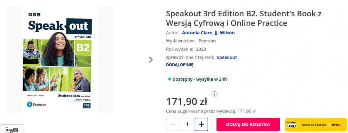Click the Pearson logo on the book cover

[x=37, y=105]
